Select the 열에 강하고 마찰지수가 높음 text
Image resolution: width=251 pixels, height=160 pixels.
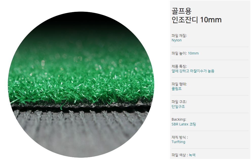coord(193,71)
